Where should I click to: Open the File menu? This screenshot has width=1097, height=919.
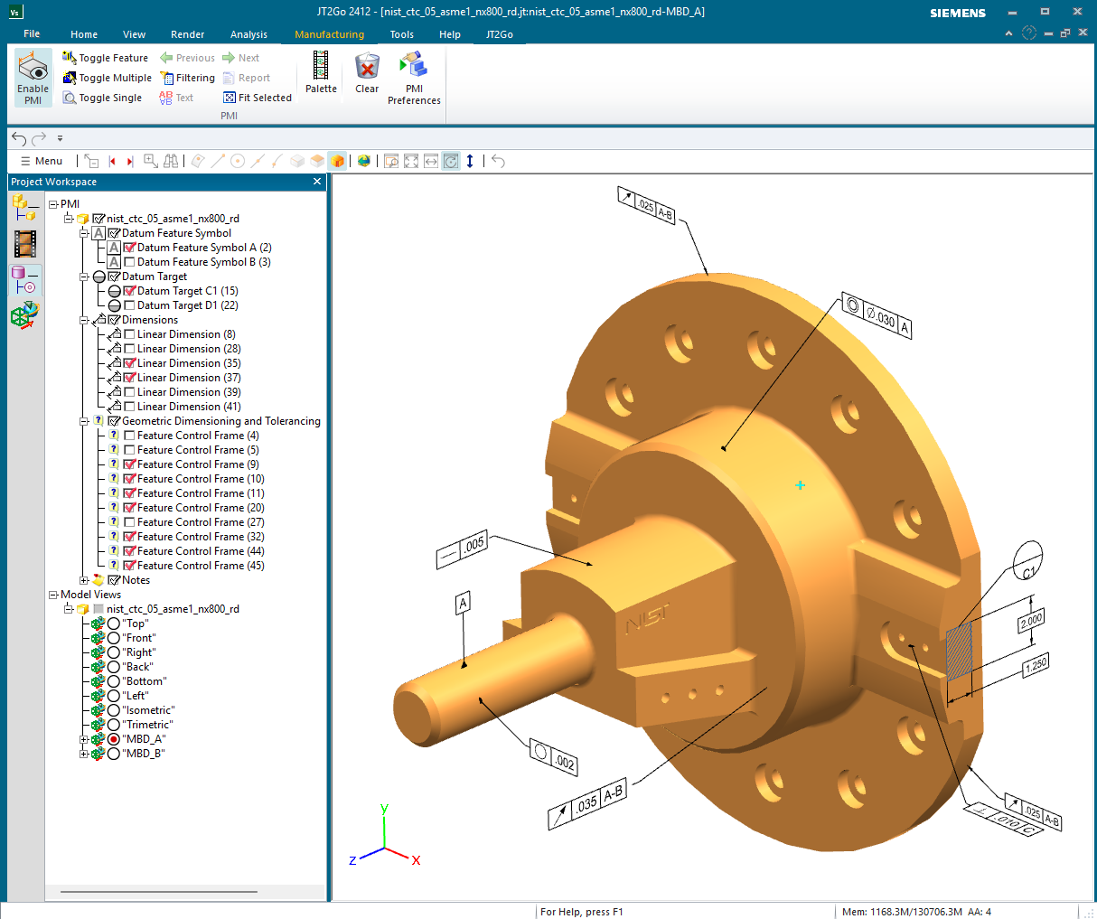pos(32,34)
